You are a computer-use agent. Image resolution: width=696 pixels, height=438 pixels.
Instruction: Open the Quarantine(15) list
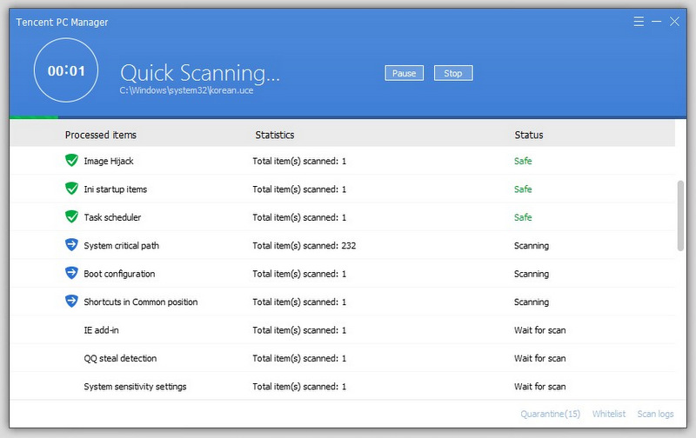[x=550, y=414]
